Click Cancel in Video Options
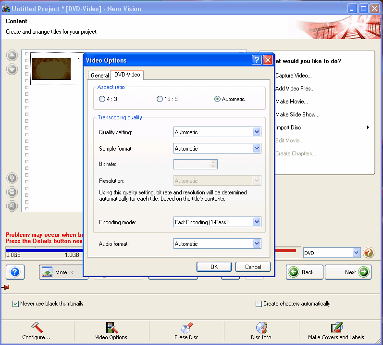 (x=253, y=267)
